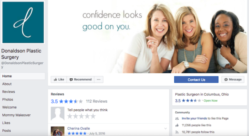
Task: Open the Reviews sidebar tab
Action: point(9,91)
